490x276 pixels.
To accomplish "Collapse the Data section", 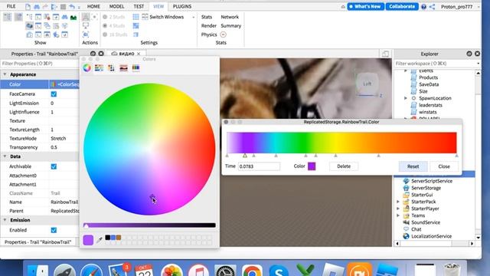I will (x=5, y=156).
